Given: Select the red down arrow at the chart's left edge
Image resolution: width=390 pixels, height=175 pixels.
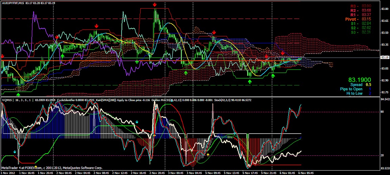Looking at the screenshot, I should point(3,56).
